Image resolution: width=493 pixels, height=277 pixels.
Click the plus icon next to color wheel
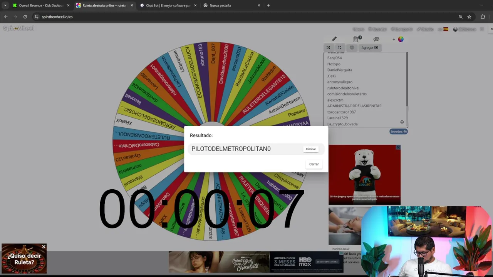click(x=394, y=39)
